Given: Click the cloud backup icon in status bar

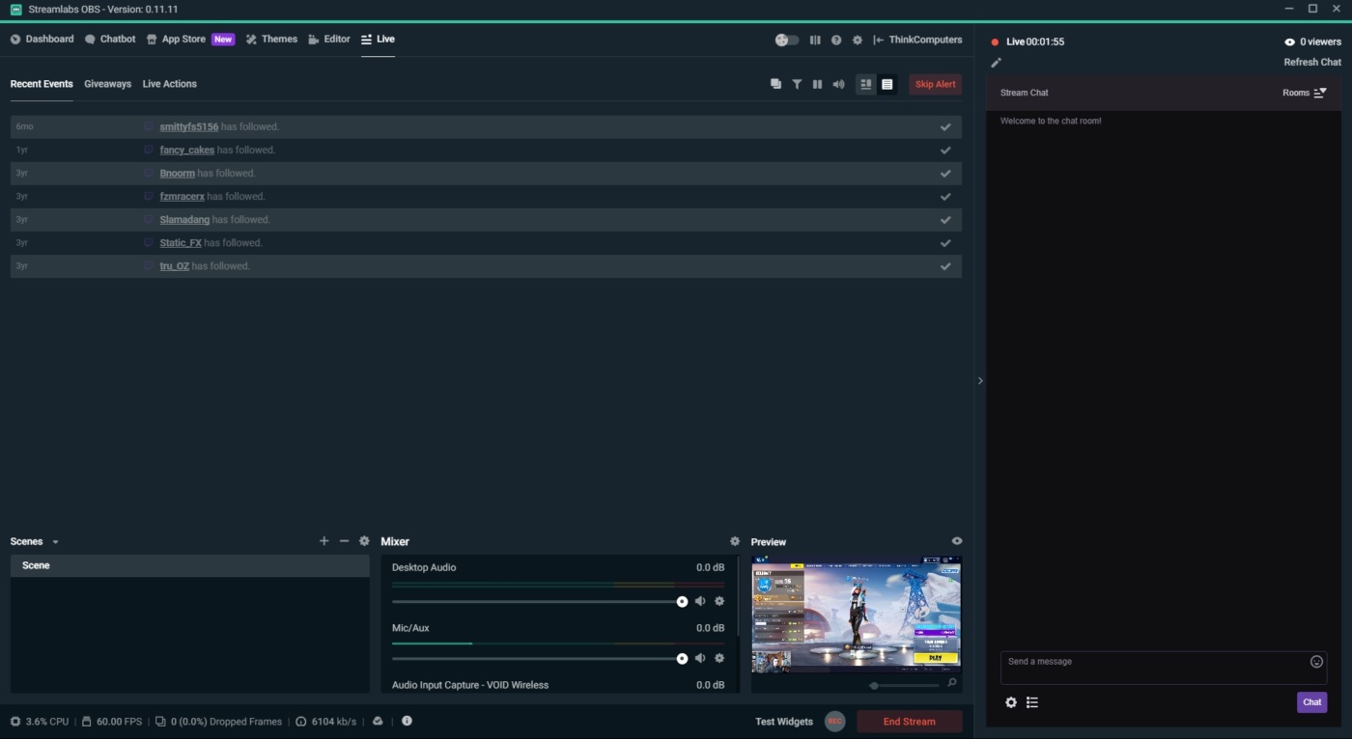Looking at the screenshot, I should coord(378,721).
